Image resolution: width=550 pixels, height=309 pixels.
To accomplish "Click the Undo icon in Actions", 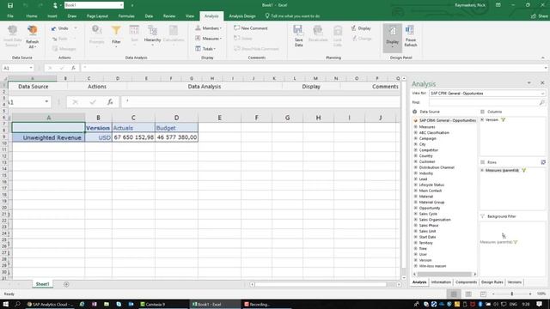I will click(54, 28).
